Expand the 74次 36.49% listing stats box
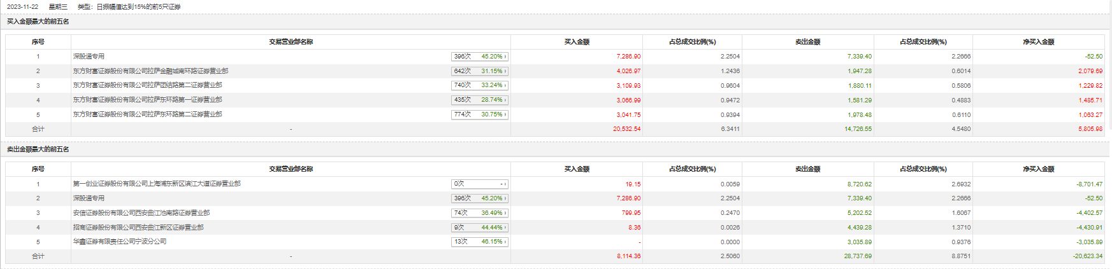The width and height of the screenshot is (1112, 269). (x=479, y=213)
